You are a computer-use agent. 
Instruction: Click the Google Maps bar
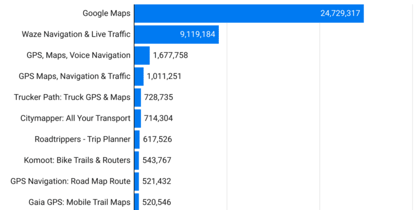pos(249,13)
